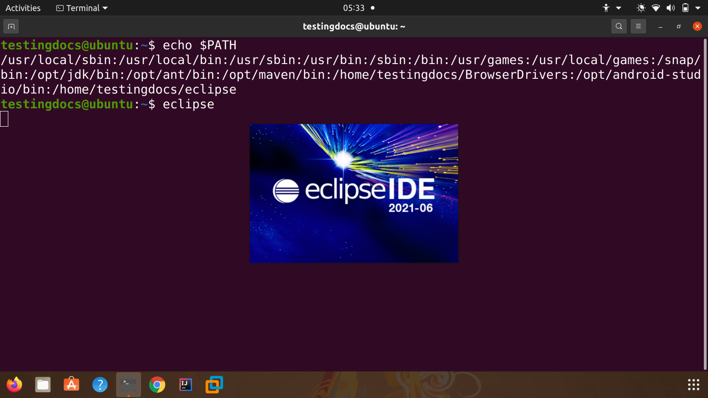Open Ubuntu Software from the dock
Screen dimensions: 708x398
[x=71, y=384]
